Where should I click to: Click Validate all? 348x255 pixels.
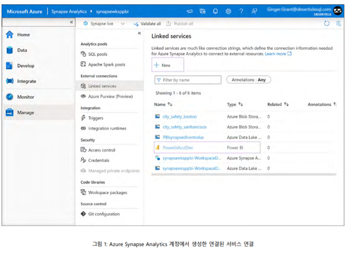click(147, 24)
